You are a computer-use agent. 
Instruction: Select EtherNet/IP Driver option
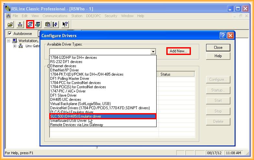click(x=64, y=70)
